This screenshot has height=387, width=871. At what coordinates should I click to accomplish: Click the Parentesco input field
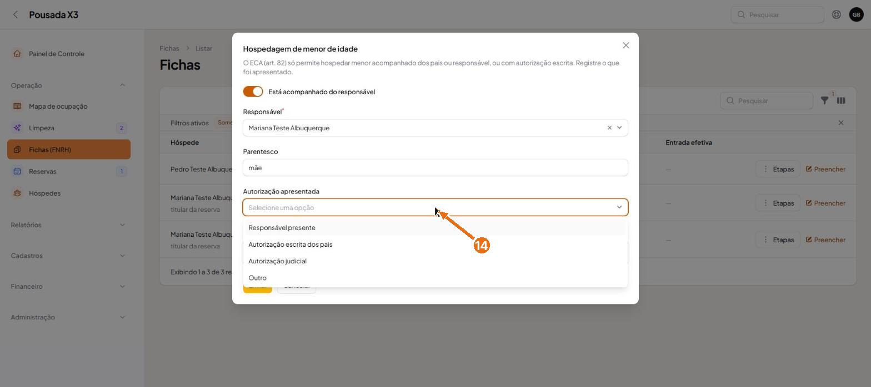pyautogui.click(x=436, y=167)
